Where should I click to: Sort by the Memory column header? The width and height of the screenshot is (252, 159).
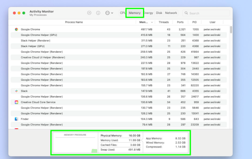coord(143,22)
